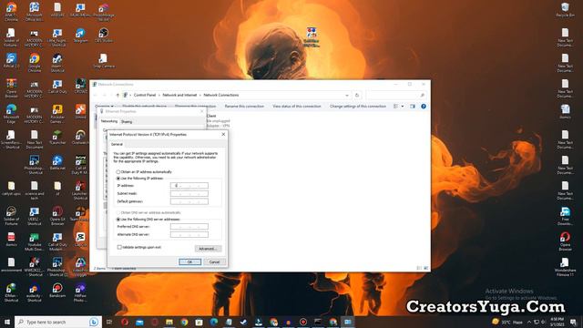The width and height of the screenshot is (583, 328).
Task: Confirm IPv4 properties with OK
Action: pyautogui.click(x=190, y=261)
